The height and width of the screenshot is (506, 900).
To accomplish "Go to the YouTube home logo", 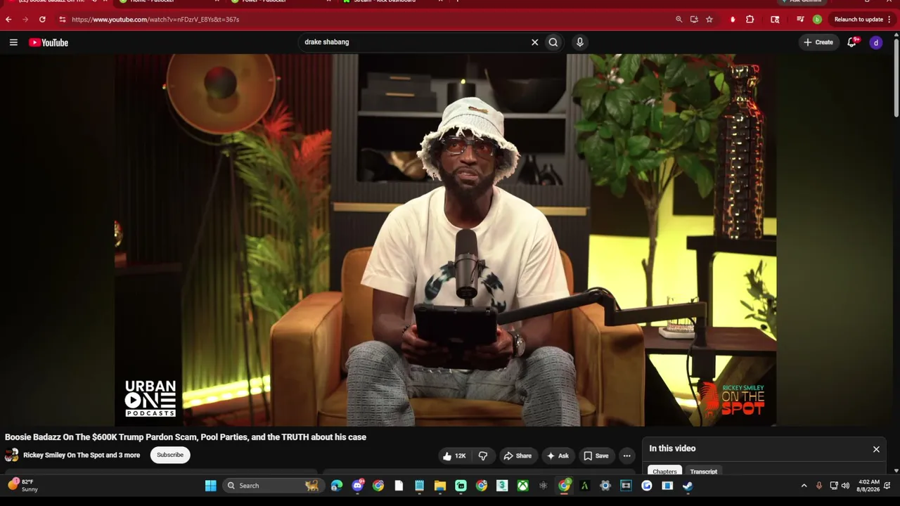I will pyautogui.click(x=49, y=43).
